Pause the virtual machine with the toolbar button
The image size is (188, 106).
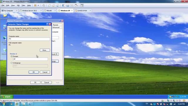coord(35,5)
